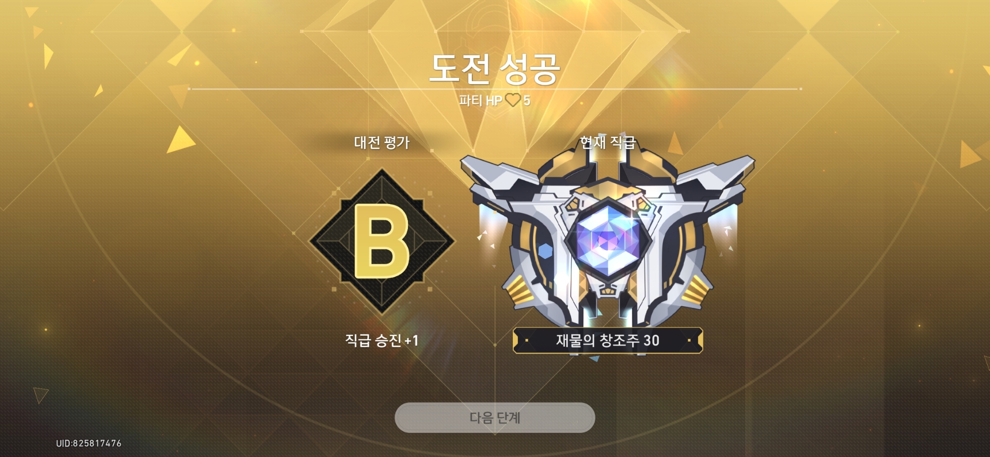
Task: Tap the HP count number 5
Action: [527, 101]
